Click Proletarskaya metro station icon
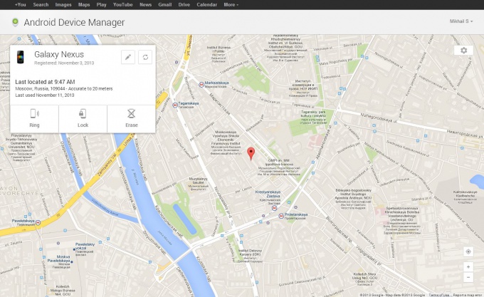Image resolution: width=484 pixels, height=297 pixels. (281, 216)
